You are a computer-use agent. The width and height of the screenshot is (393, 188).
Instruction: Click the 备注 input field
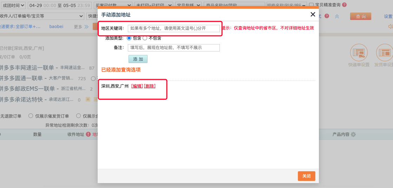[x=174, y=48]
